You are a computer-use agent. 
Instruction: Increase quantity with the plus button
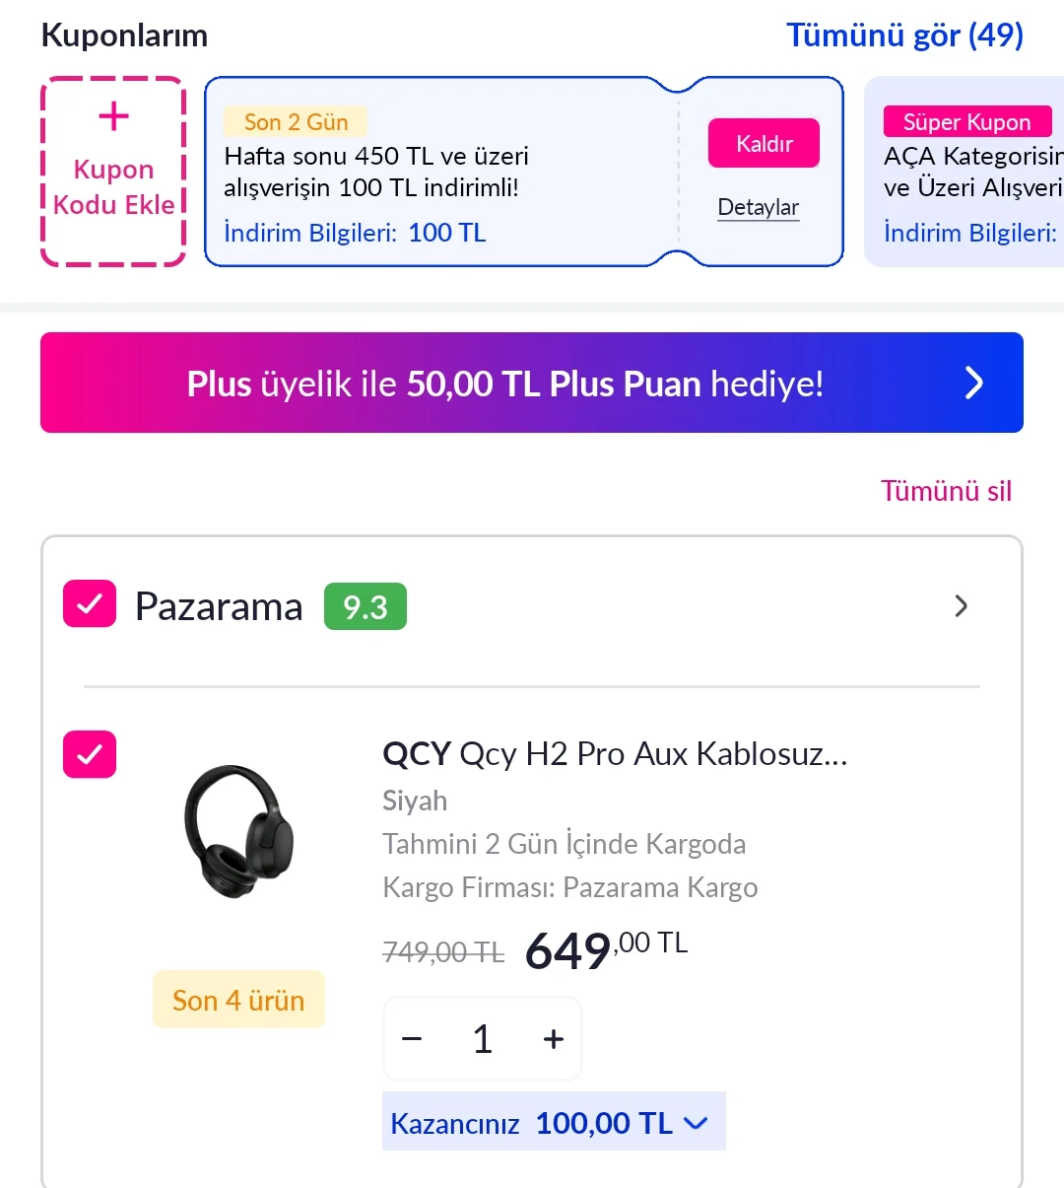(x=554, y=1039)
